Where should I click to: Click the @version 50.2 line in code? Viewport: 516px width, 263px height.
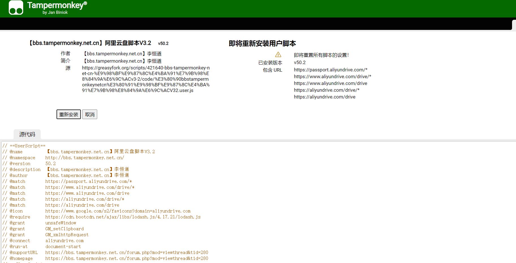(51, 164)
